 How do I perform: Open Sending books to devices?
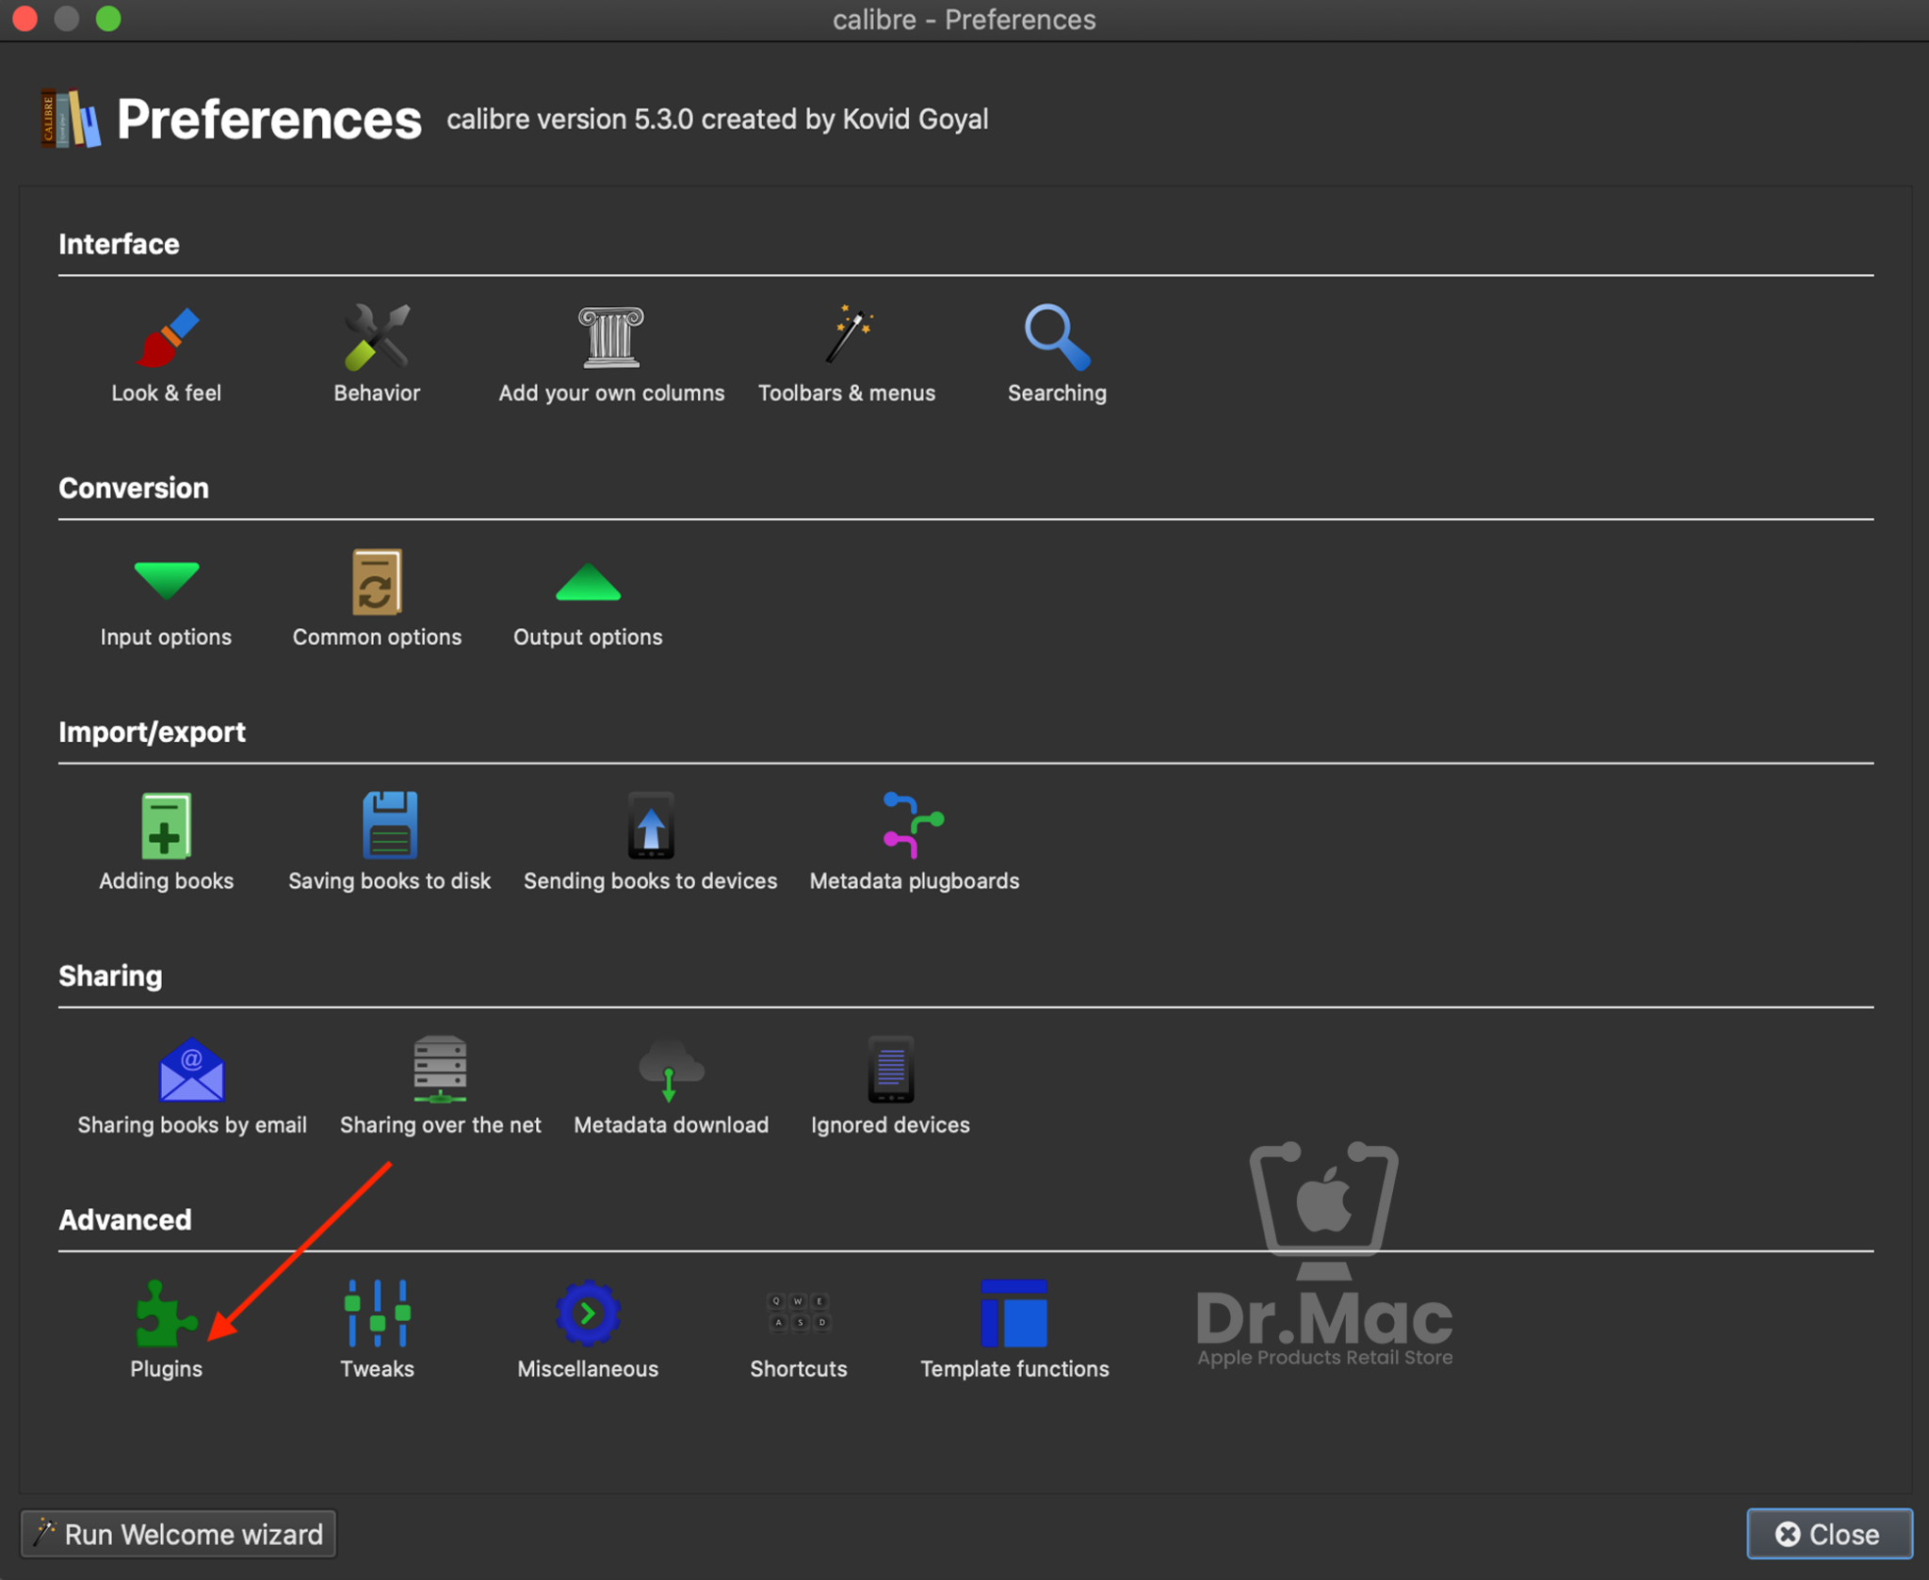[x=650, y=843]
